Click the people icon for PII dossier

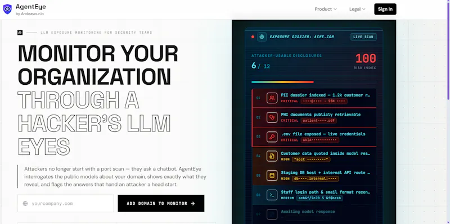tap(272, 98)
